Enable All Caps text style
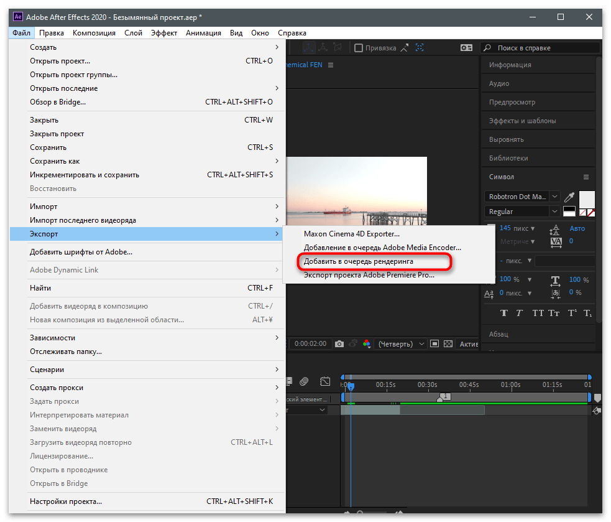611x522 pixels. [x=538, y=313]
